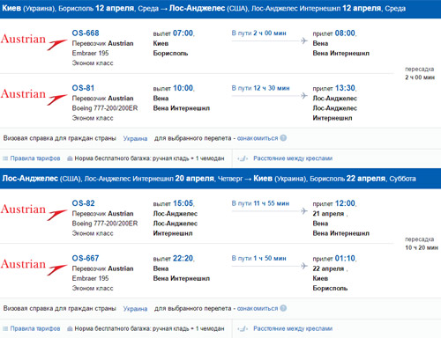Click the help icon beside second ознакомиться link

click(x=283, y=308)
